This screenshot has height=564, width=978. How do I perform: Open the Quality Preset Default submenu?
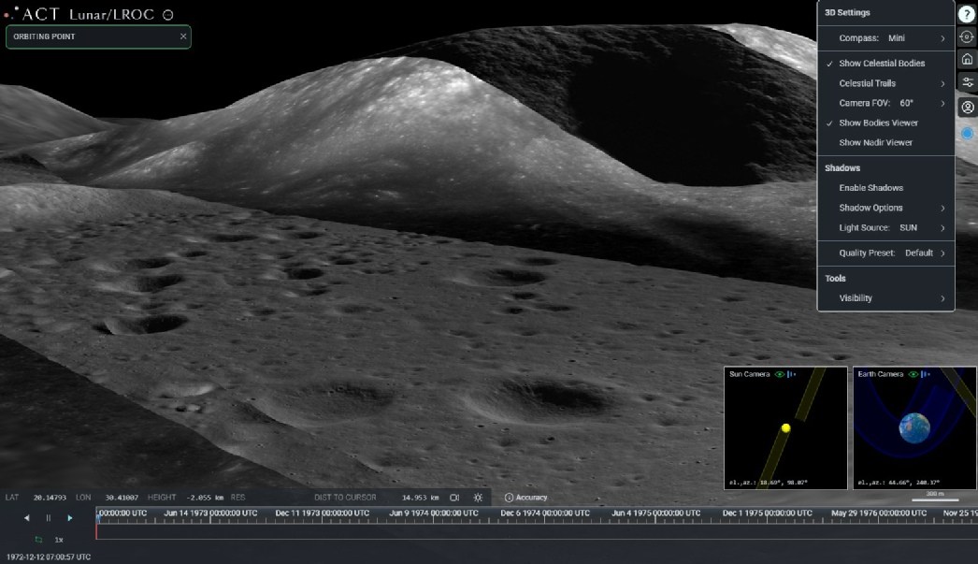(x=885, y=253)
